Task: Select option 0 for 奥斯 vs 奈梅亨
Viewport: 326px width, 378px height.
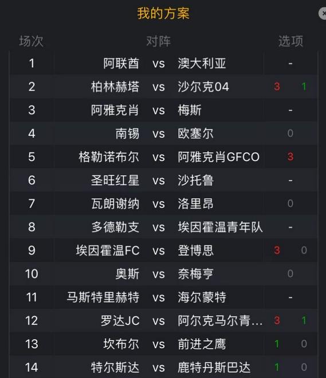Action: 290,273
